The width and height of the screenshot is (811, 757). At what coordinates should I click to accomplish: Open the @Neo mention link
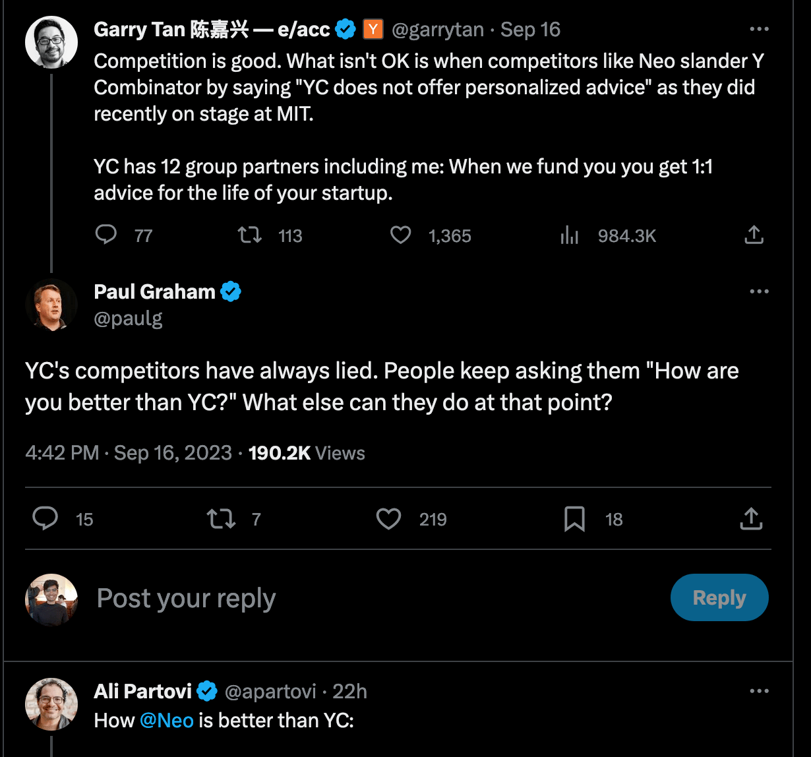(x=167, y=720)
